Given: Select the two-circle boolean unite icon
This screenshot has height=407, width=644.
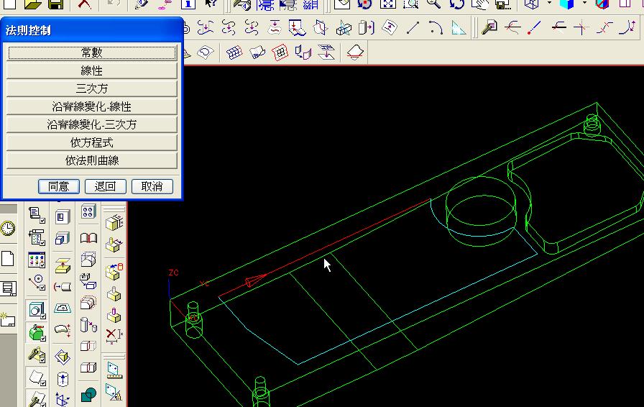Looking at the screenshot, I should pyautogui.click(x=88, y=395).
